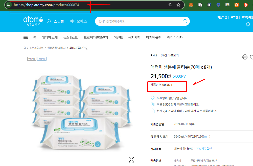This screenshot has width=253, height=166.
Task: Click the orange Q extension icon
Action: point(237,5)
